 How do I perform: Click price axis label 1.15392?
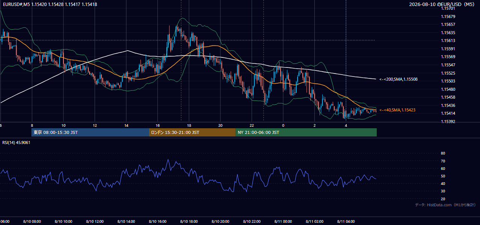tap(448, 121)
